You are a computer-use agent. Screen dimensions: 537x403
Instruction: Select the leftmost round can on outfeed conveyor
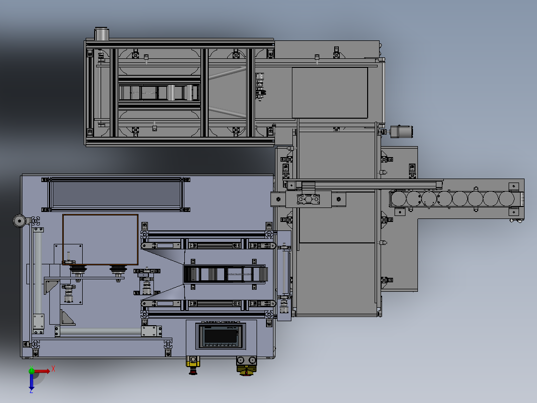point(399,199)
